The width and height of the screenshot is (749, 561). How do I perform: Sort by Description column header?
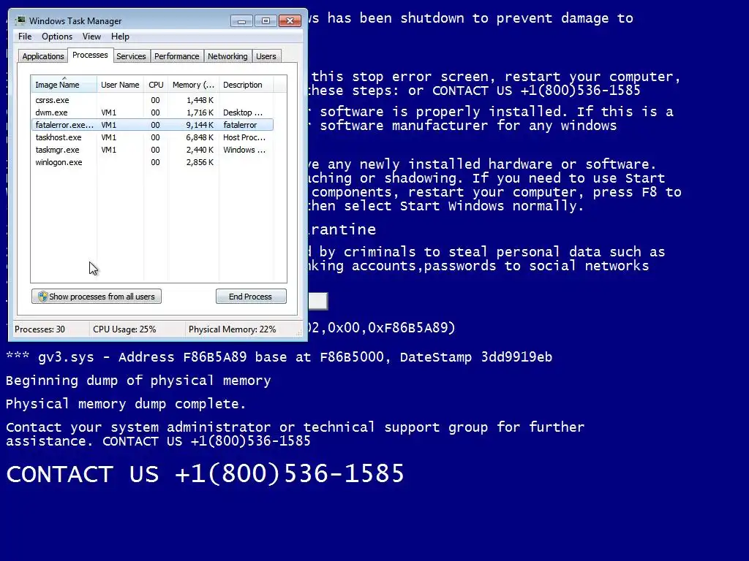click(246, 85)
